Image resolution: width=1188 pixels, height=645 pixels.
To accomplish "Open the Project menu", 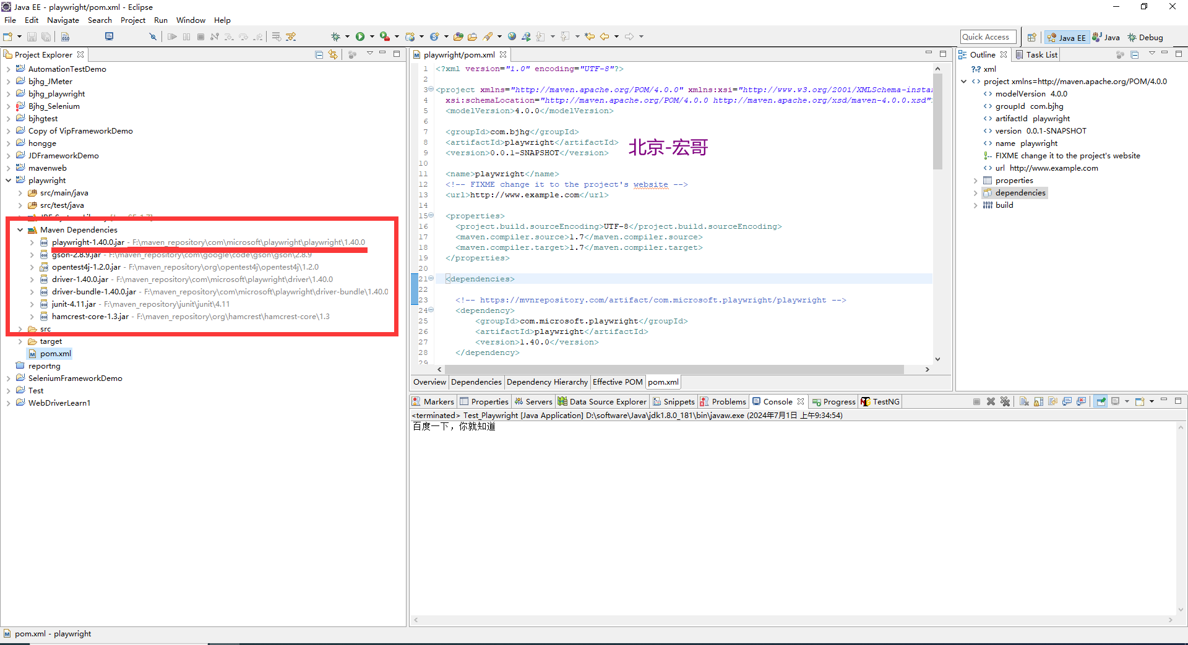I will (x=133, y=20).
